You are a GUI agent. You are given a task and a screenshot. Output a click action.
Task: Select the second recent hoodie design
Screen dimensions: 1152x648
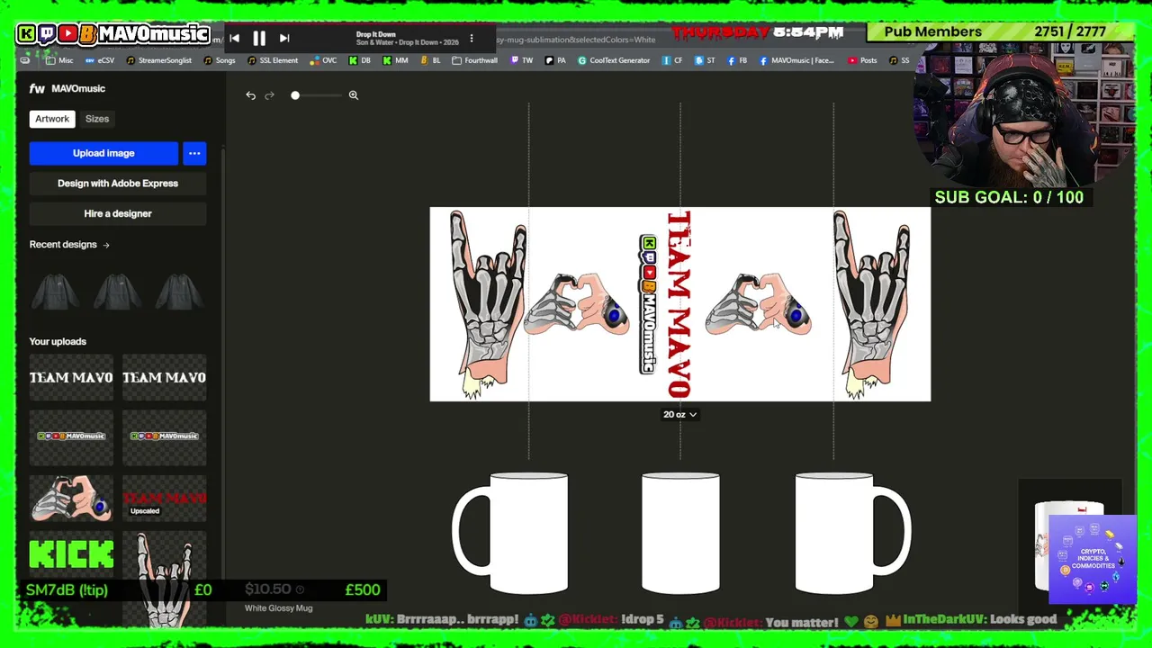(118, 292)
